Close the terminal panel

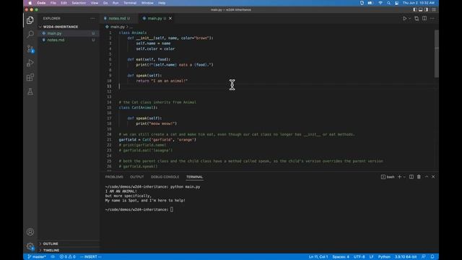pos(433,177)
